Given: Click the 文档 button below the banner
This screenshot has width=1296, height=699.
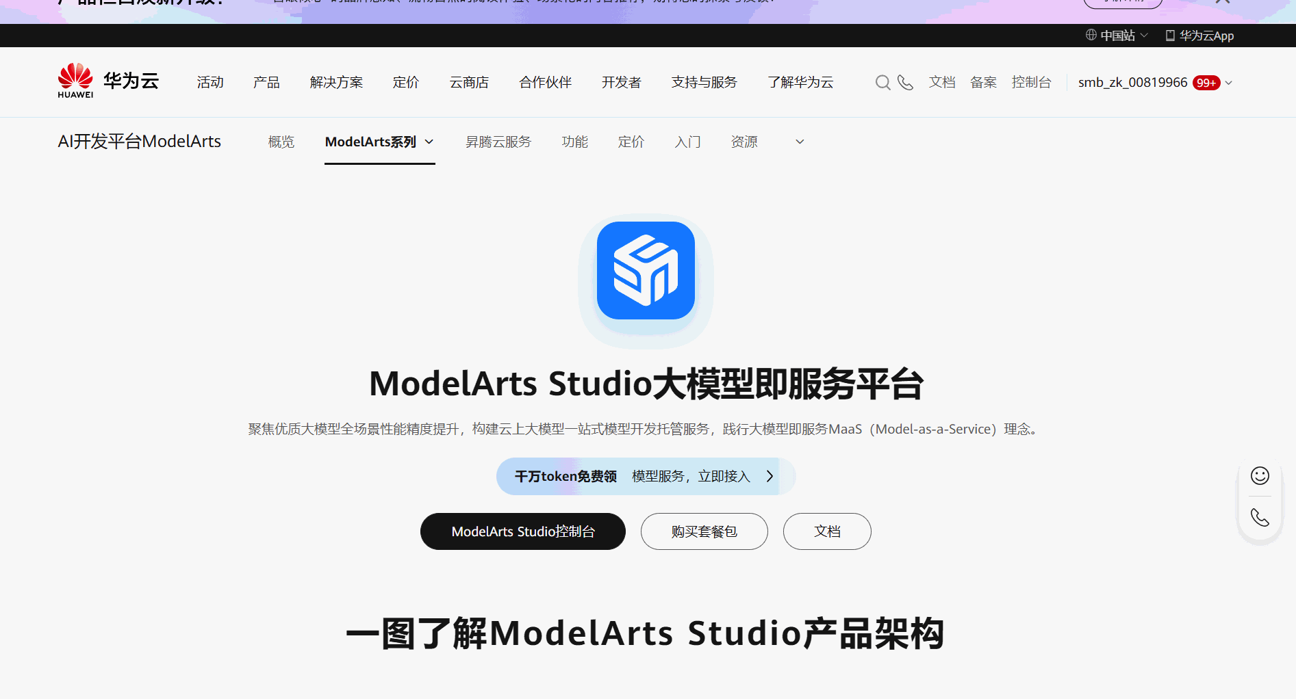Looking at the screenshot, I should click(827, 531).
